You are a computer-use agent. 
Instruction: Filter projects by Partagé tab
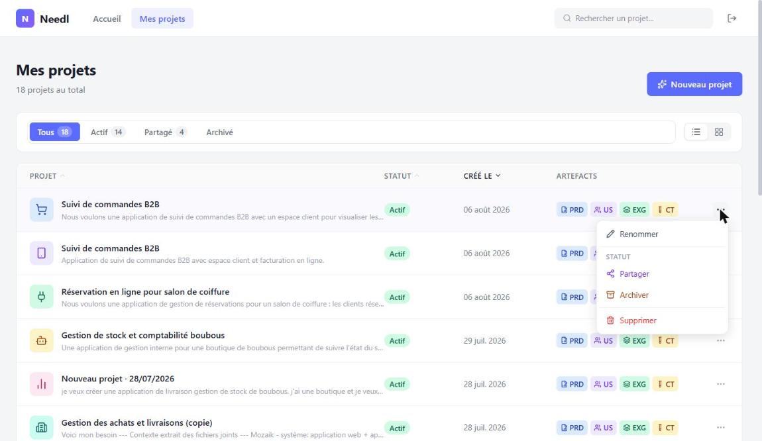(165, 132)
